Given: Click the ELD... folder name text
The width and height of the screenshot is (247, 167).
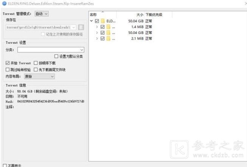Looking at the screenshot, I should 111,21.
